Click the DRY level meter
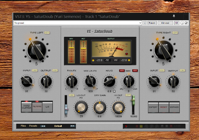The height and width of the screenshot is (140, 199). (71, 52)
